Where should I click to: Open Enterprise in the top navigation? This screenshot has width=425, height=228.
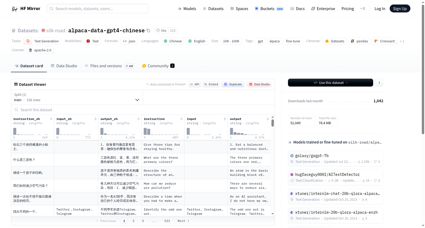pos(323,9)
